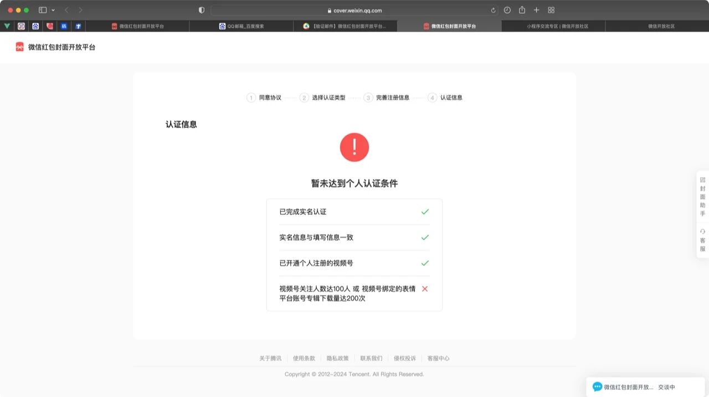Image resolution: width=709 pixels, height=397 pixels.
Task: Open the pinned Baidu paw tab
Action: pos(35,26)
